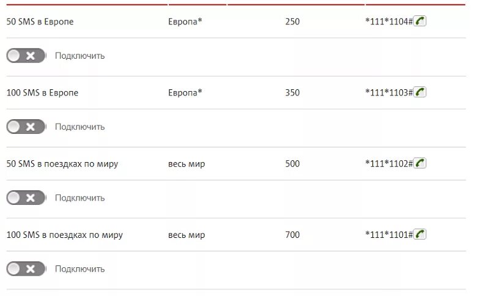Enable 100 SMS в поездках по миру switch
The width and height of the screenshot is (480, 296).
tap(26, 268)
